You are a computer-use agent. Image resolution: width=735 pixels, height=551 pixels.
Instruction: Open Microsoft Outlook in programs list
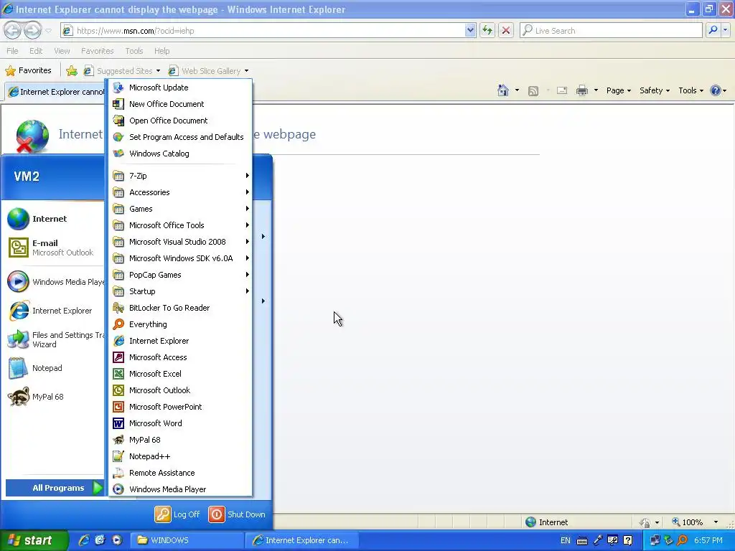pyautogui.click(x=180, y=390)
